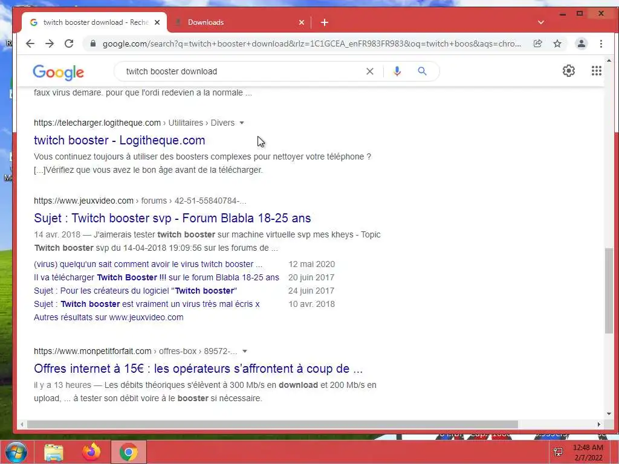Open Il va télécharger Twitch Booster sublink
Screen dimensions: 619x464
coord(157,277)
